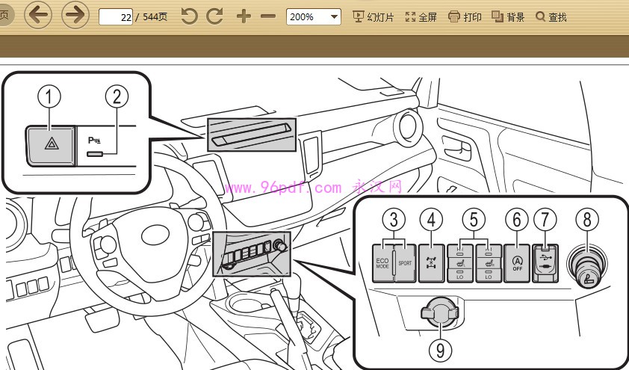The height and width of the screenshot is (370, 629).
Task: Go forward with the right arrow button
Action: [x=75, y=16]
